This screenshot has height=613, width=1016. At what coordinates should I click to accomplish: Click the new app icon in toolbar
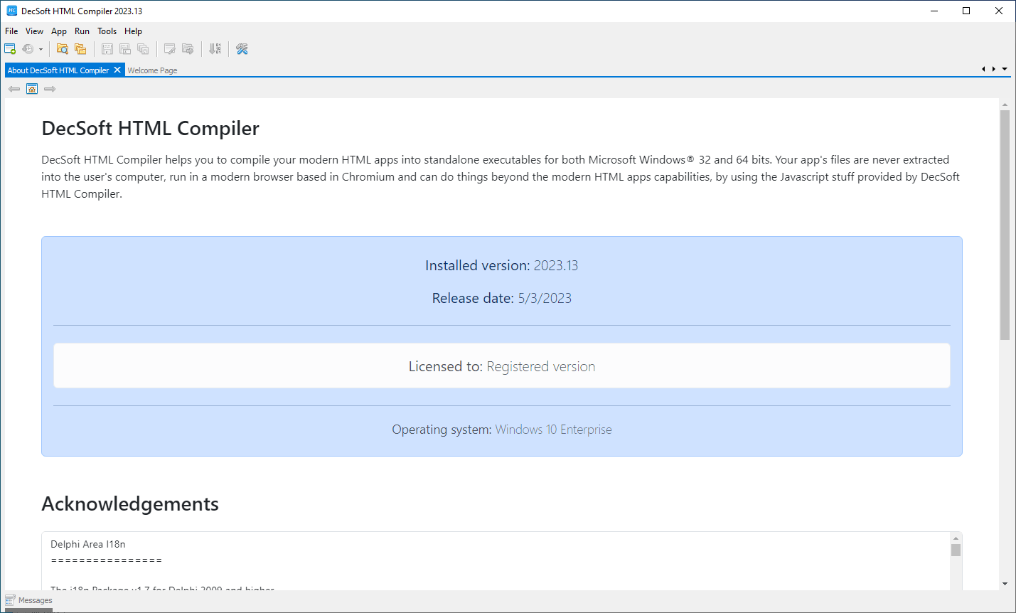tap(10, 49)
